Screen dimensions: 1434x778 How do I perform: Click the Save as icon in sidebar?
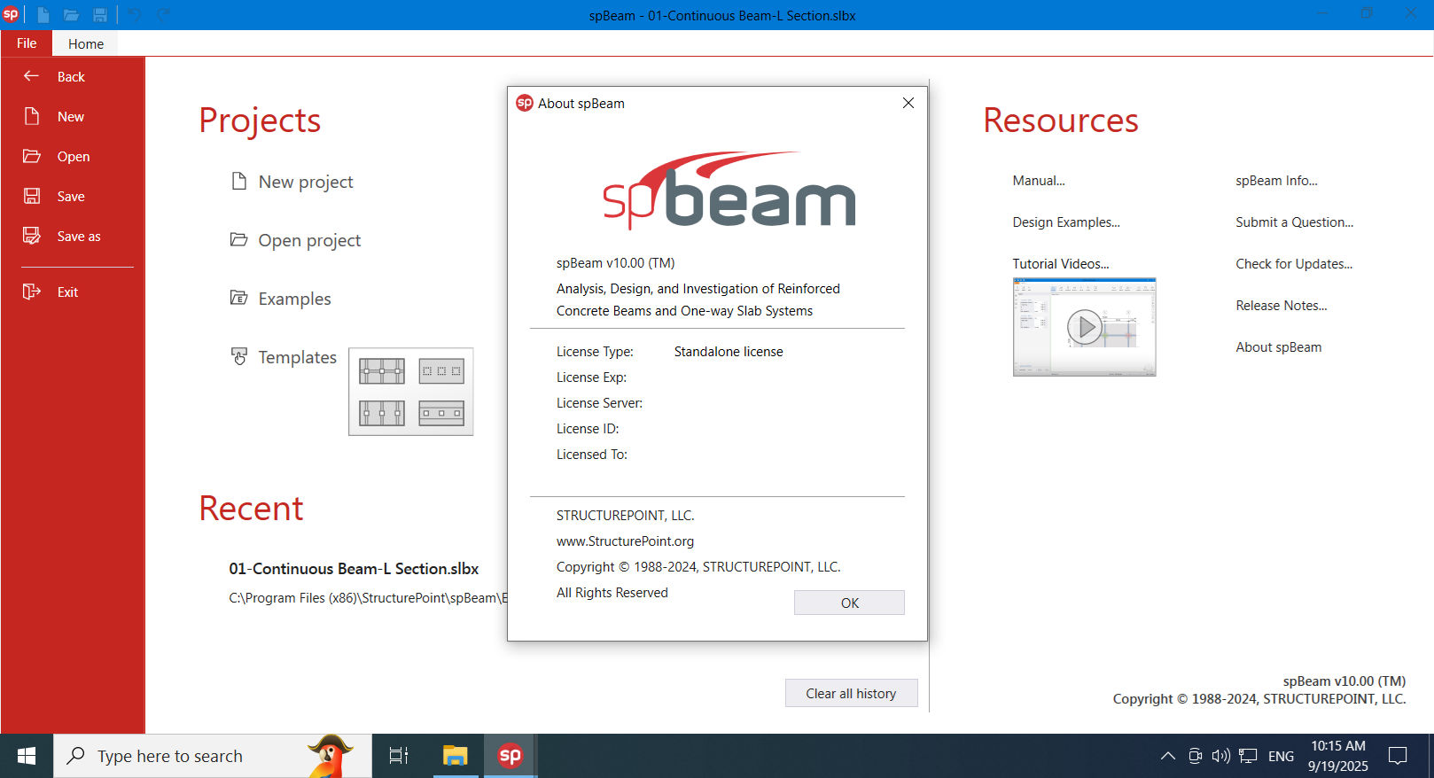[x=31, y=236]
